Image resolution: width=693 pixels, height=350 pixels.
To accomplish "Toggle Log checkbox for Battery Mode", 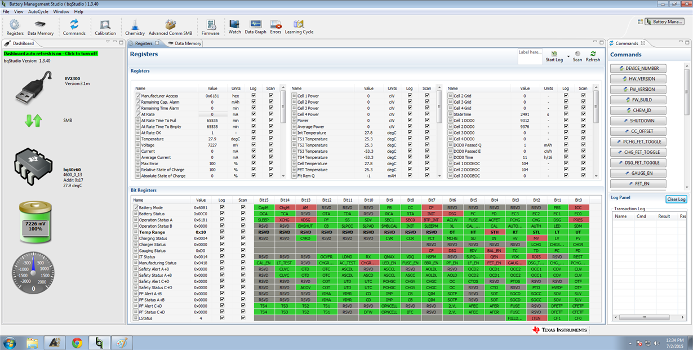I will tap(222, 207).
